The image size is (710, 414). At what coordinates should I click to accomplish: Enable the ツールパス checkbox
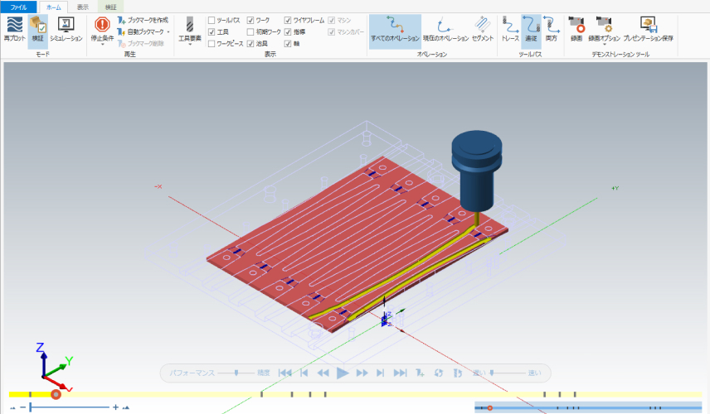[212, 19]
